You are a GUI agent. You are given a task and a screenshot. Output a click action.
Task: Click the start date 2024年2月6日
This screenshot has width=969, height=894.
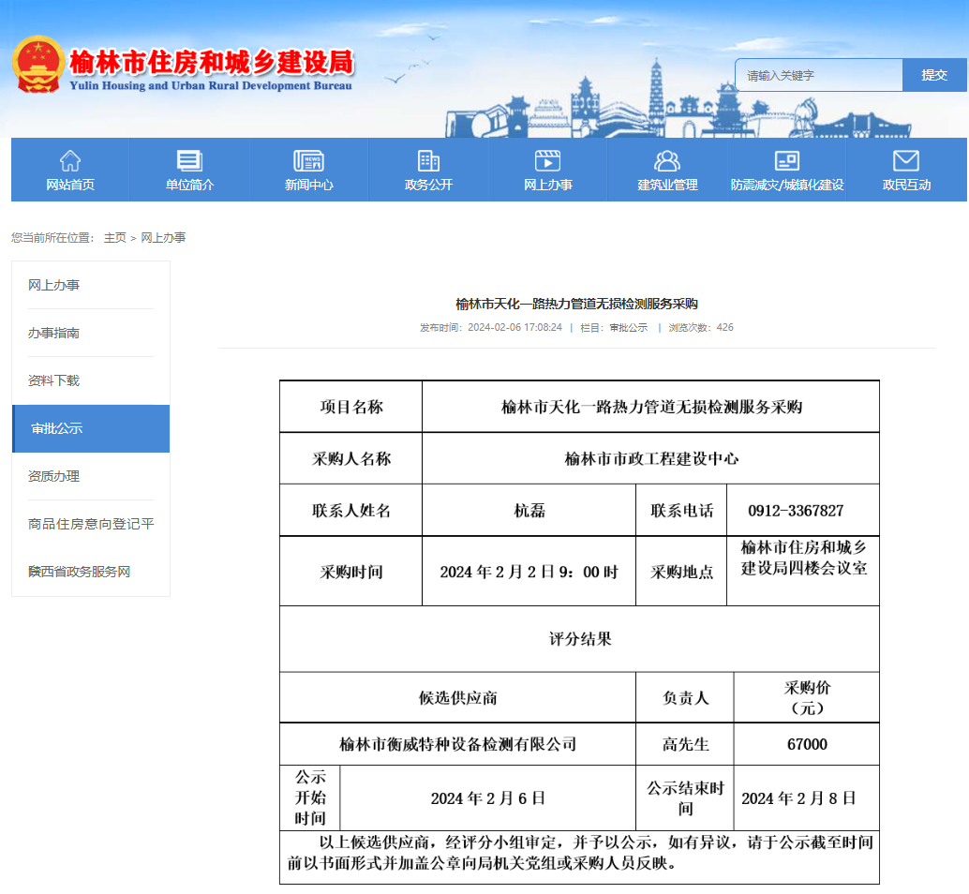click(x=488, y=798)
